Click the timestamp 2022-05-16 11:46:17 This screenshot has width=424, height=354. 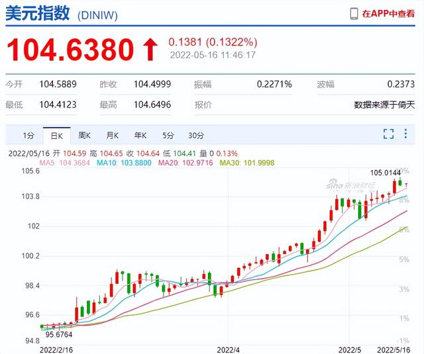click(x=213, y=55)
